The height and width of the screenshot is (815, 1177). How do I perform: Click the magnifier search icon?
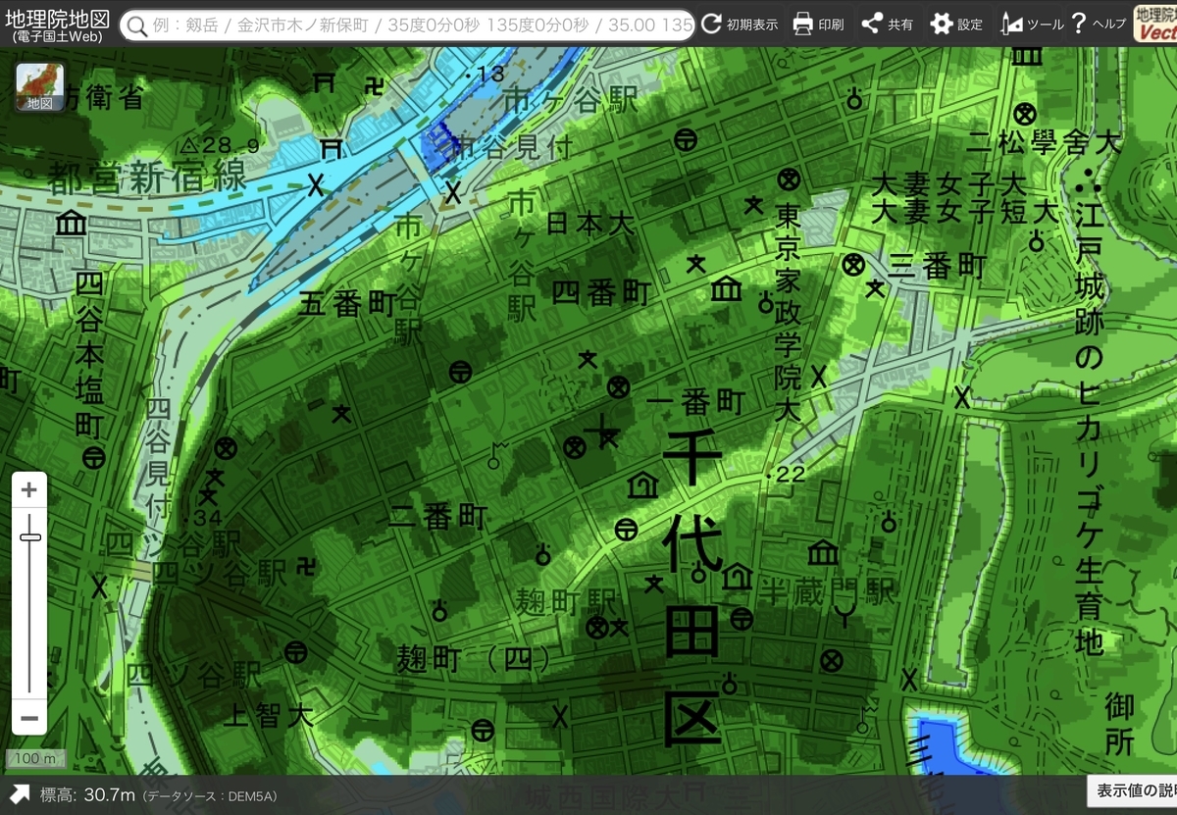[x=138, y=25]
